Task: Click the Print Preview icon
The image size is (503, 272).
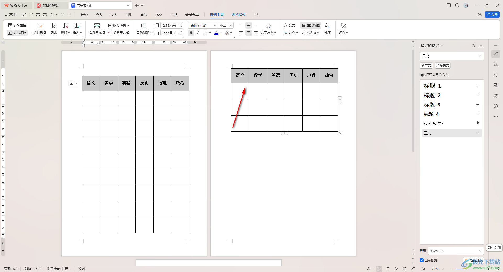Action: 45,14
